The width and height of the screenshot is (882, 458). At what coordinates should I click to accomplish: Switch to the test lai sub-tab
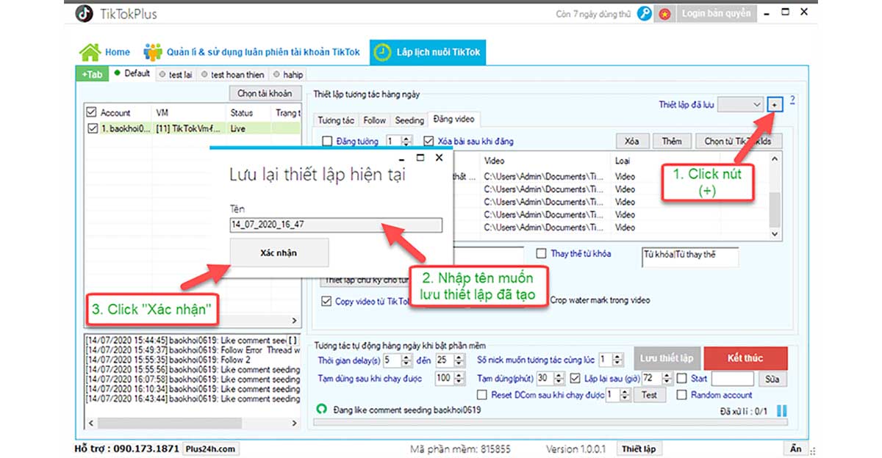[x=176, y=74]
